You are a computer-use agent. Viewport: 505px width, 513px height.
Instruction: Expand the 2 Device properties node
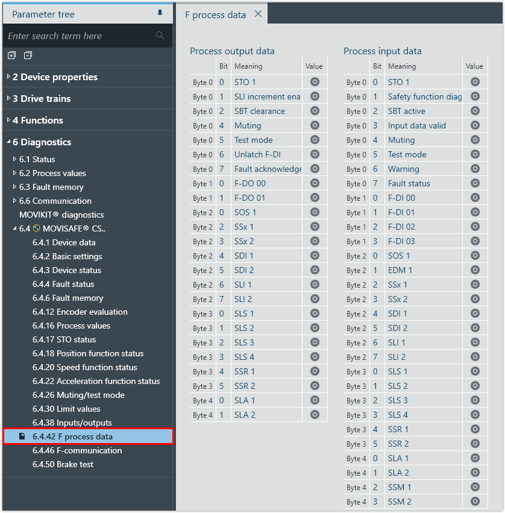coord(8,77)
